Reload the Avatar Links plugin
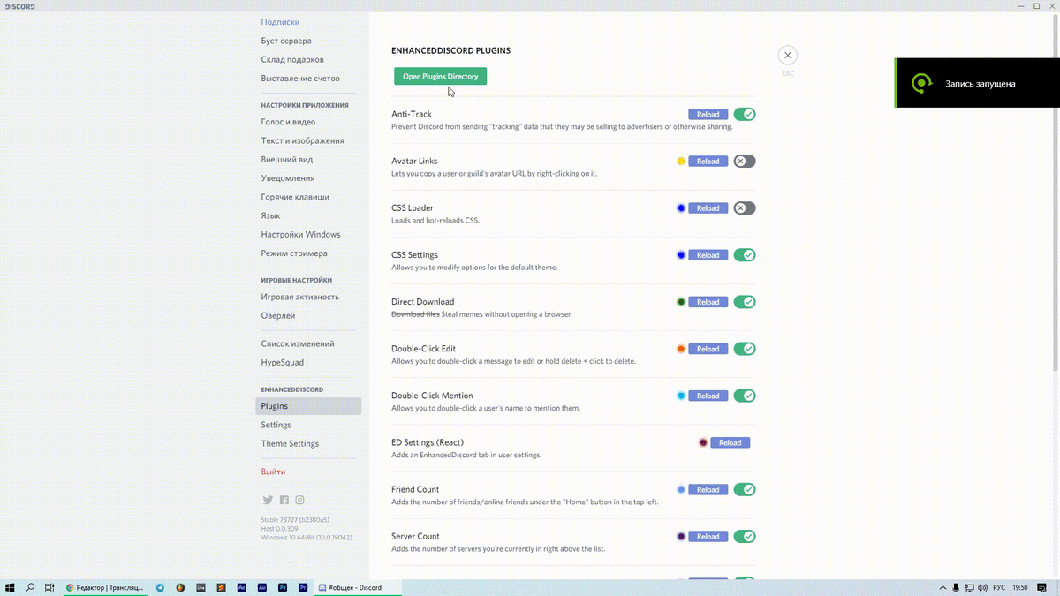The width and height of the screenshot is (1060, 596). coord(708,162)
